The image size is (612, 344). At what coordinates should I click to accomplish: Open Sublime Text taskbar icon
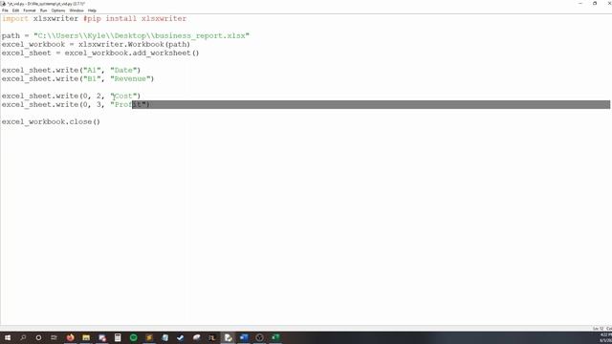click(x=149, y=337)
